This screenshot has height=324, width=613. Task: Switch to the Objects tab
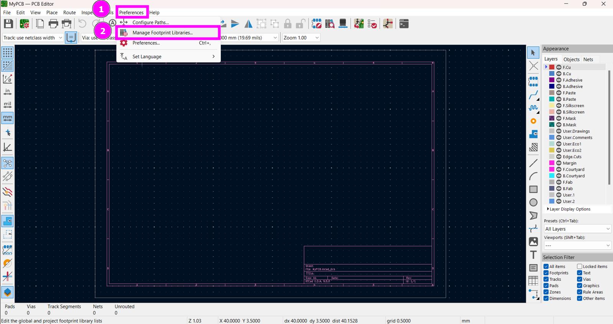pyautogui.click(x=571, y=59)
